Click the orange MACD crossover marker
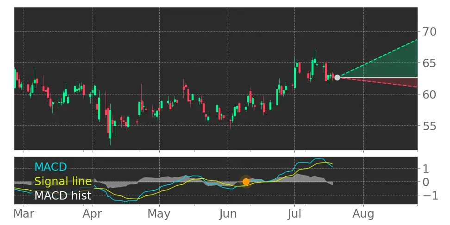Screen dimensions: 450x225 [246, 181]
